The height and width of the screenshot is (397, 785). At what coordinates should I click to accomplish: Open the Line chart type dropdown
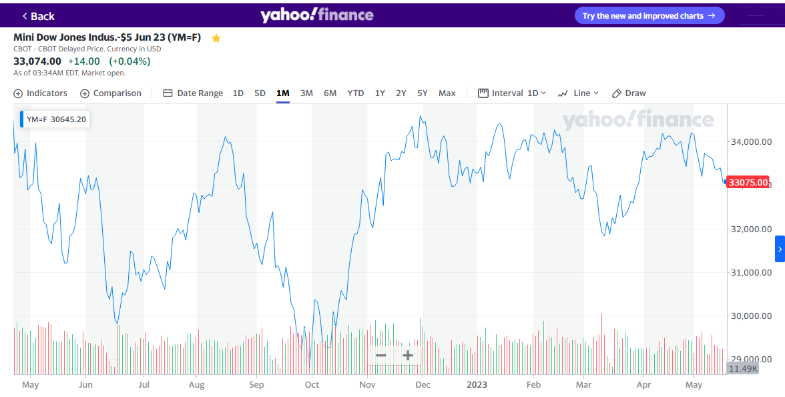point(579,93)
